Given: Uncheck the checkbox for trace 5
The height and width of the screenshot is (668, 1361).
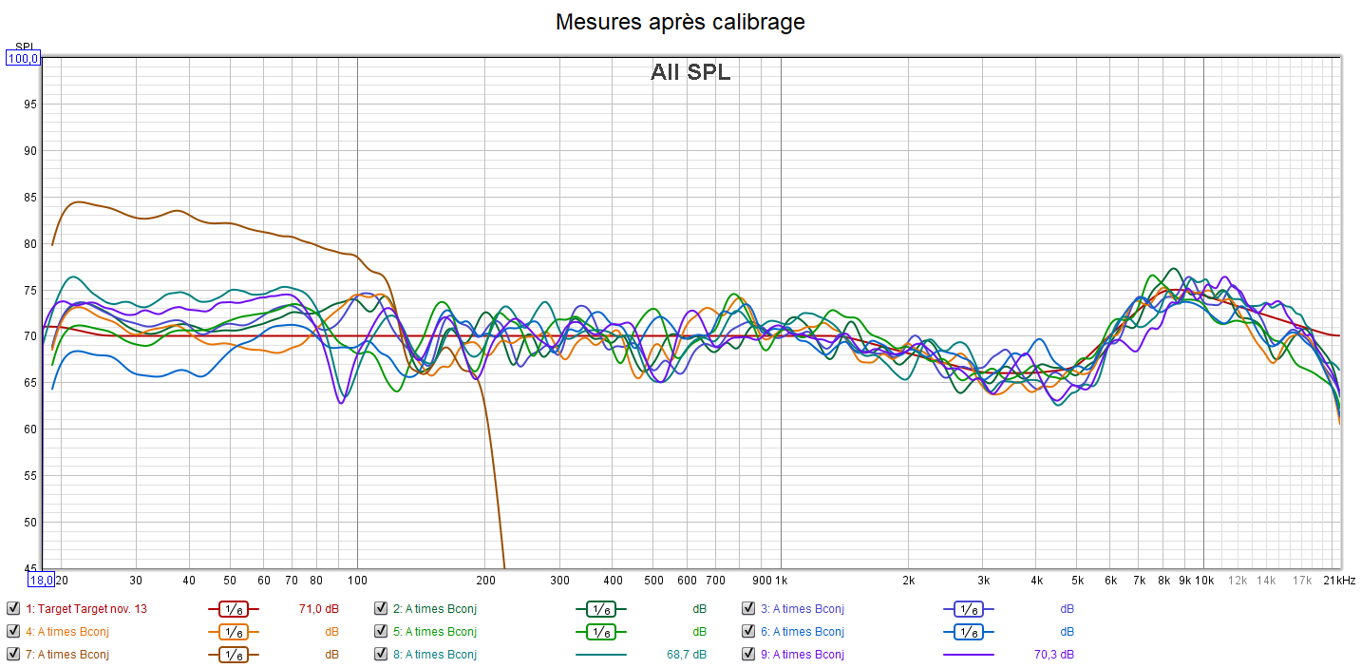Looking at the screenshot, I should [x=380, y=632].
